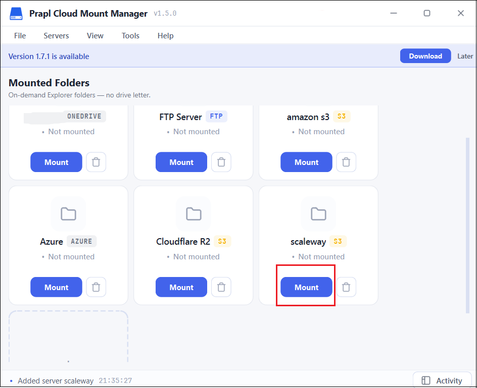Viewport: 477px width, 388px height.
Task: Click the scaleway folder icon
Action: (x=318, y=214)
